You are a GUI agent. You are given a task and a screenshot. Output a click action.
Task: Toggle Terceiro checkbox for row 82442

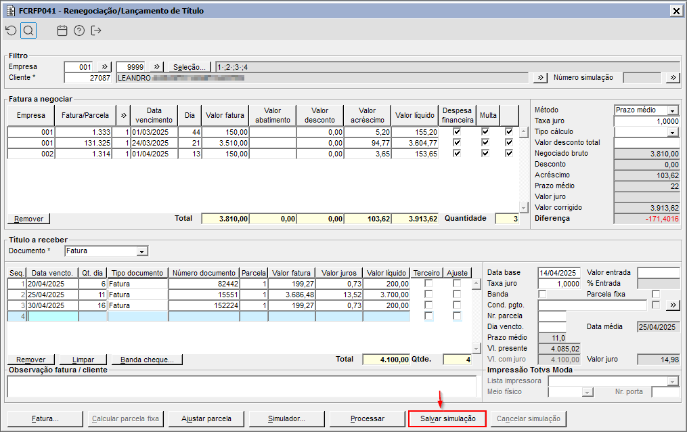[428, 284]
